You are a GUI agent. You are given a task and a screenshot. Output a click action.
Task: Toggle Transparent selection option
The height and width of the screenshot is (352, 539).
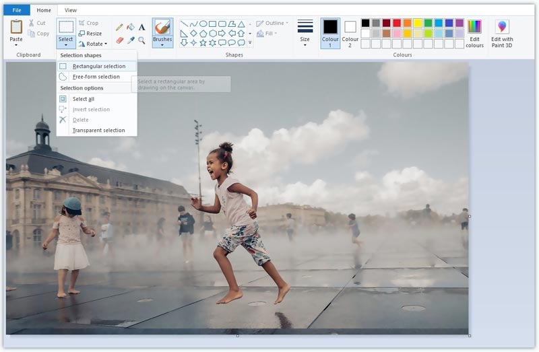coord(98,130)
